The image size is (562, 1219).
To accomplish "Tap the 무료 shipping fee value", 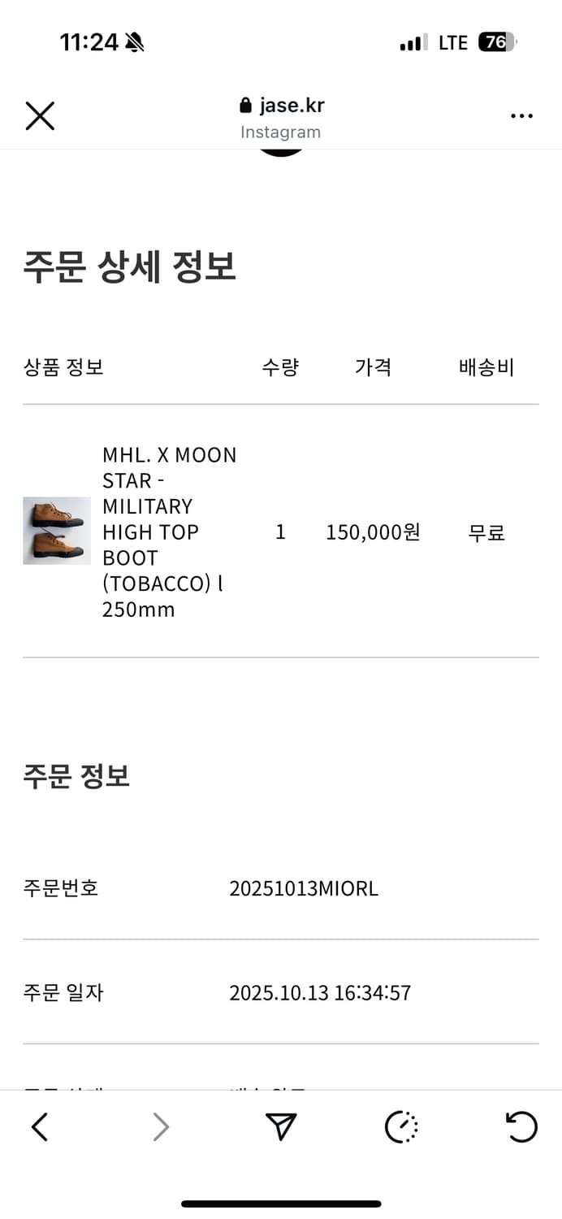I will pyautogui.click(x=486, y=532).
